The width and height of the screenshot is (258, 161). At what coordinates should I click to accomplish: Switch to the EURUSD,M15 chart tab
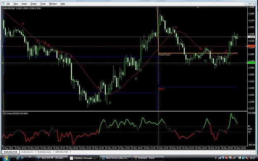coord(11,152)
